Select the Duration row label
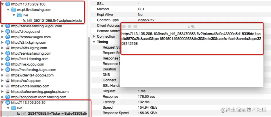Image resolution: width=271 pixels, height=117 pixels. (109, 69)
